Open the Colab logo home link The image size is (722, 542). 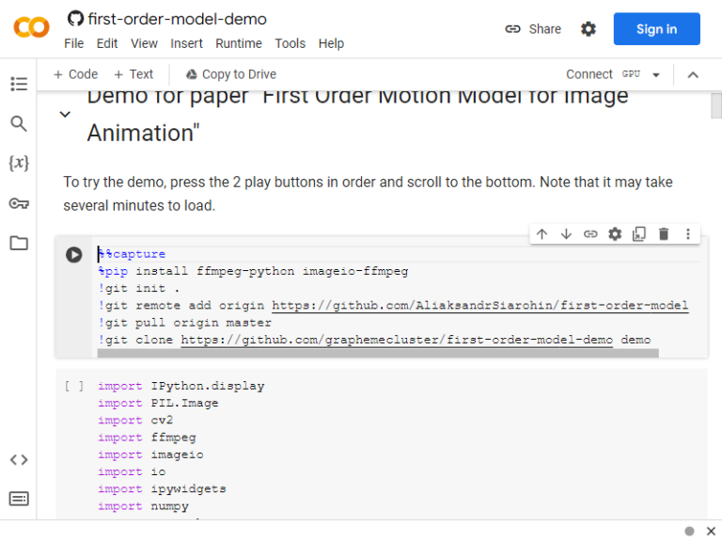pyautogui.click(x=31, y=27)
